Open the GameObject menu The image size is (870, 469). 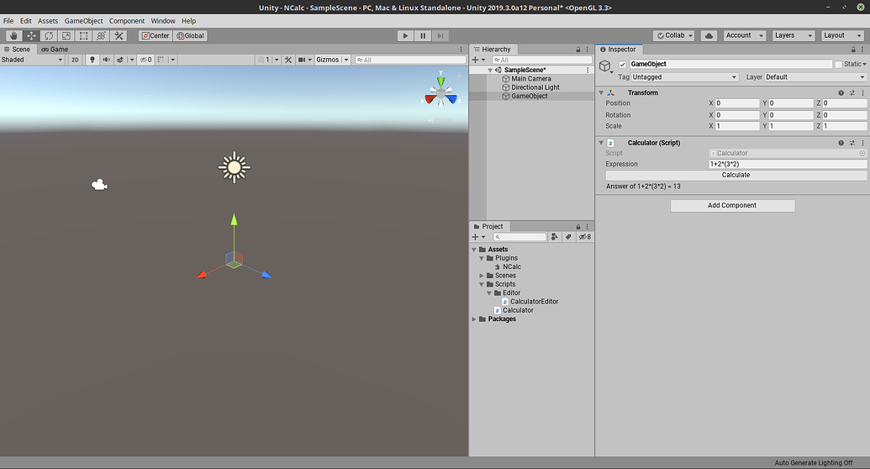(x=84, y=21)
